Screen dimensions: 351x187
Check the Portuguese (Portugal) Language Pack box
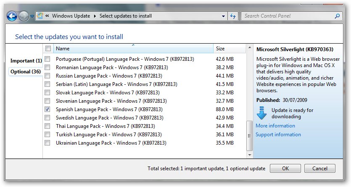47,59
